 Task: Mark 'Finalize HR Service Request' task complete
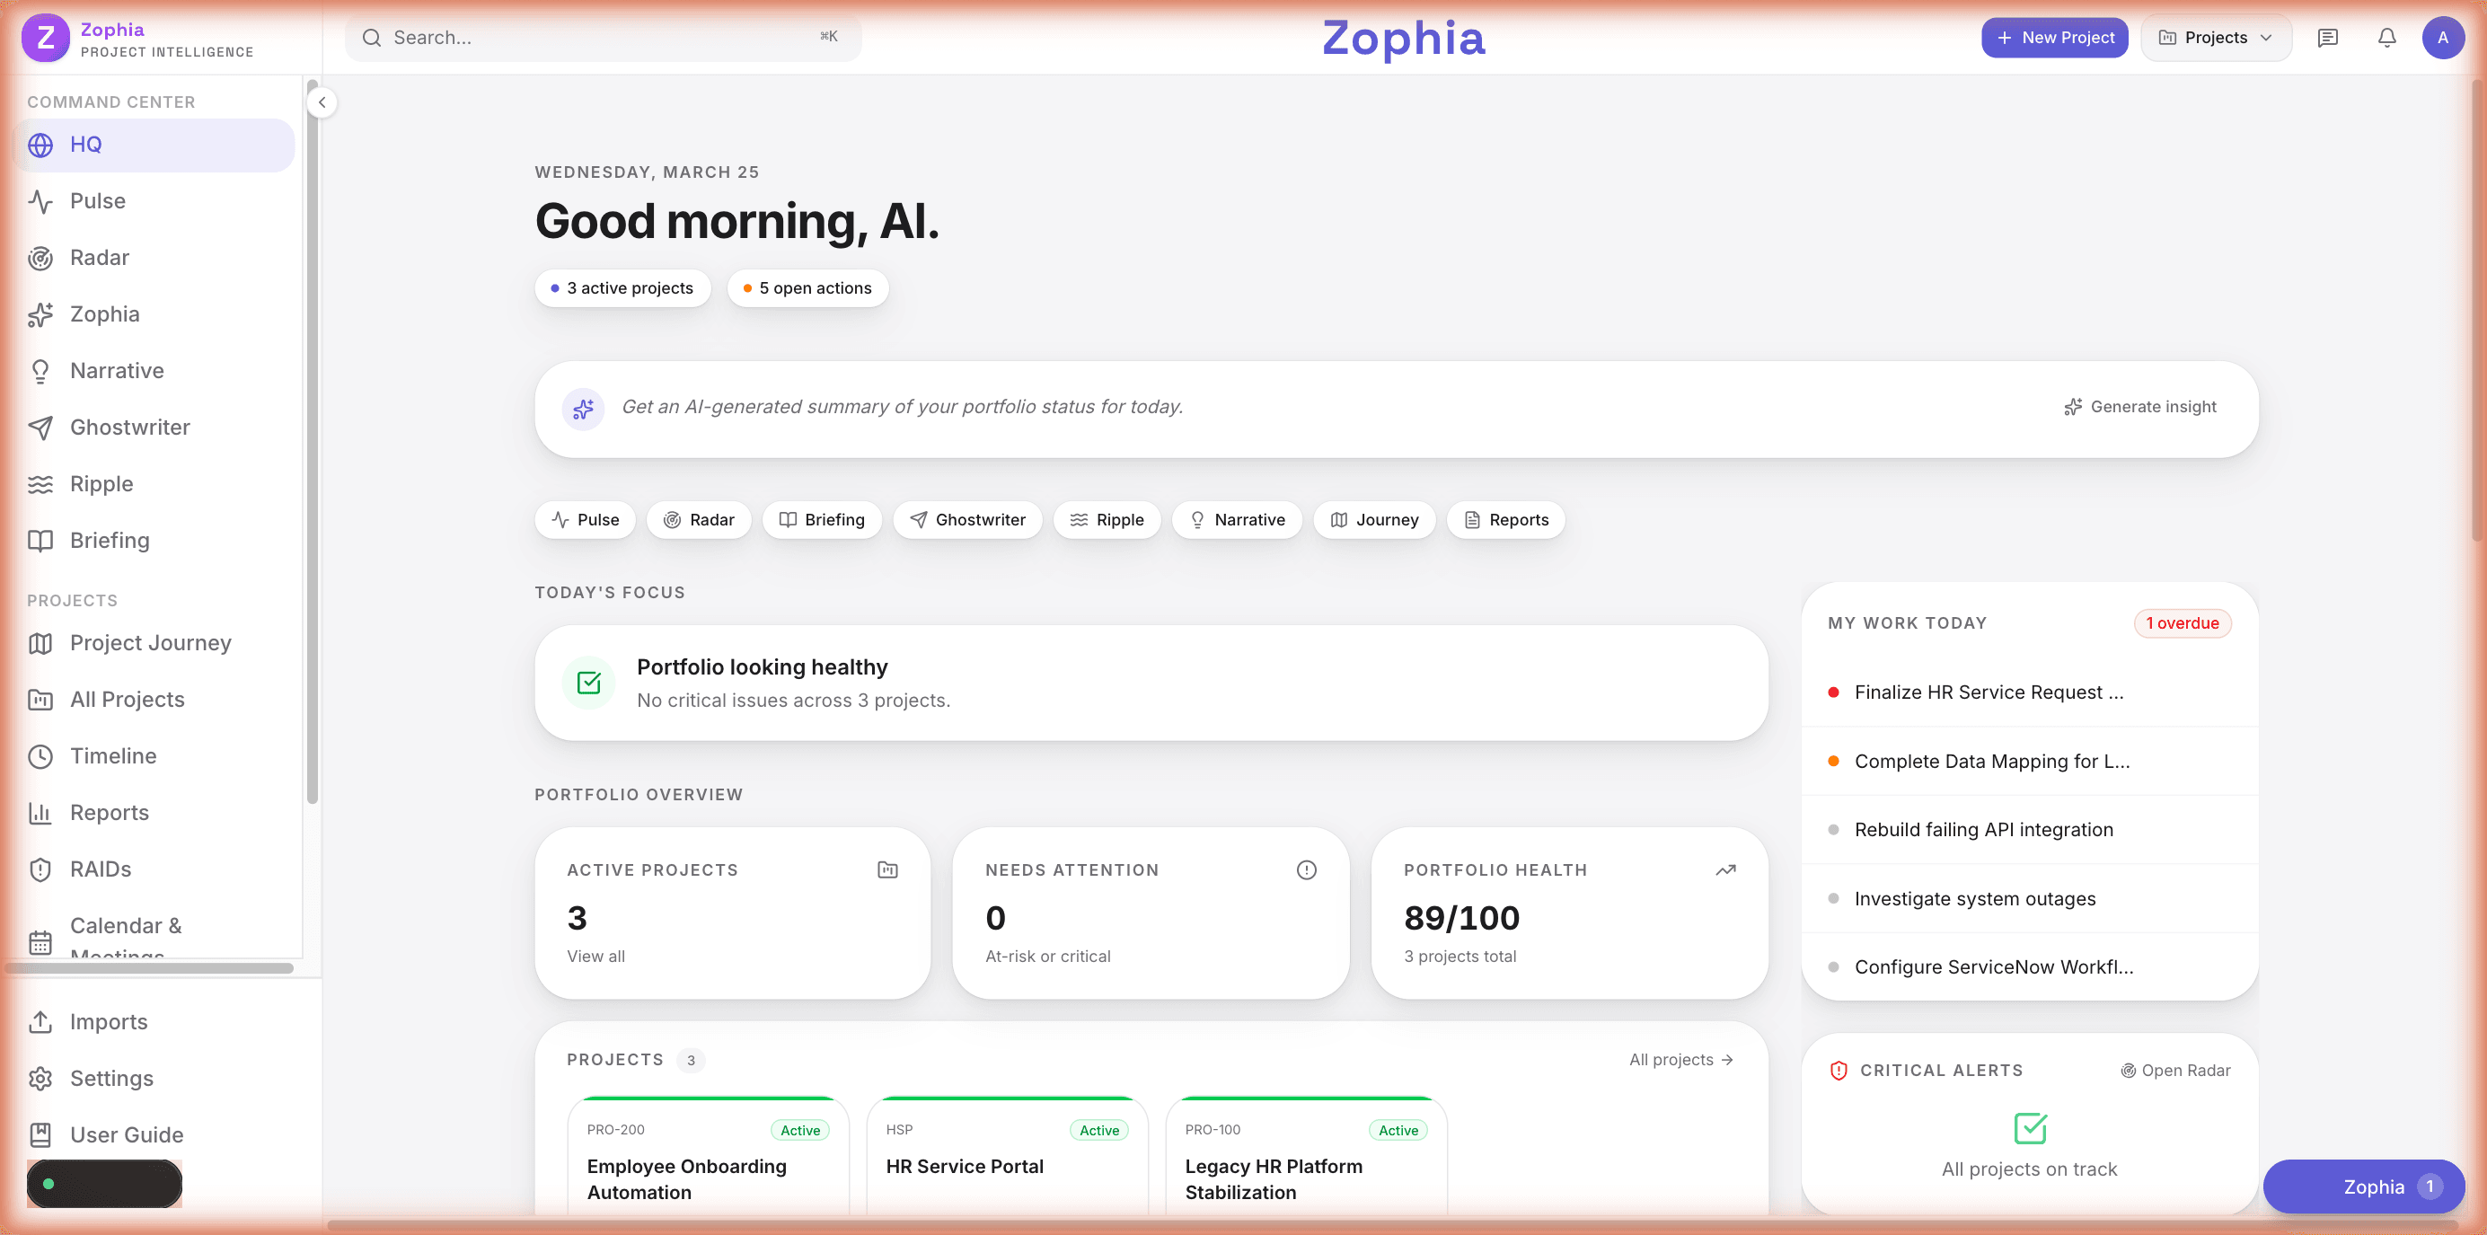(1835, 692)
